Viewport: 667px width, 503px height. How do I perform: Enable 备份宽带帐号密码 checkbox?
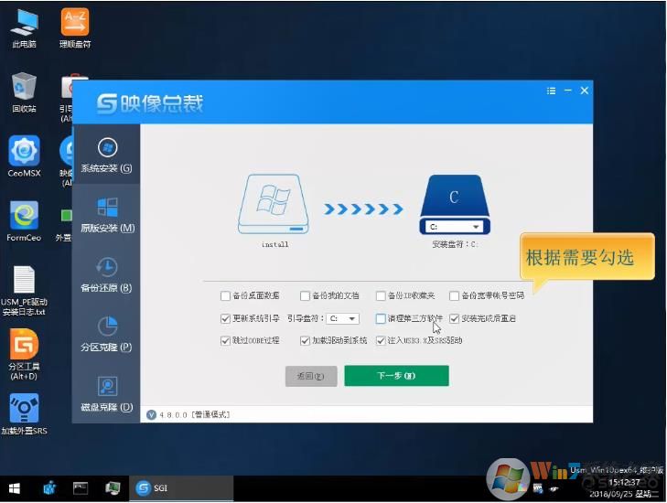tap(455, 295)
